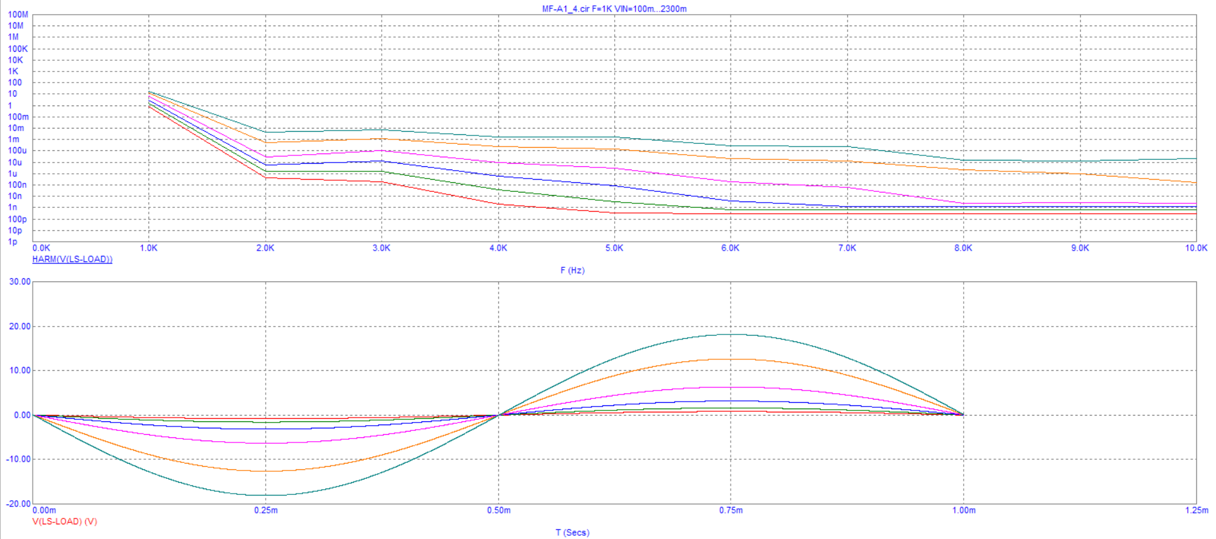Click the 0.00m time tick label
Image resolution: width=1216 pixels, height=539 pixels.
[44, 510]
